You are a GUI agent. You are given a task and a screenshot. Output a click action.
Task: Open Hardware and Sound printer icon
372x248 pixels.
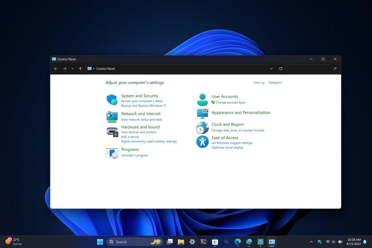tap(112, 131)
